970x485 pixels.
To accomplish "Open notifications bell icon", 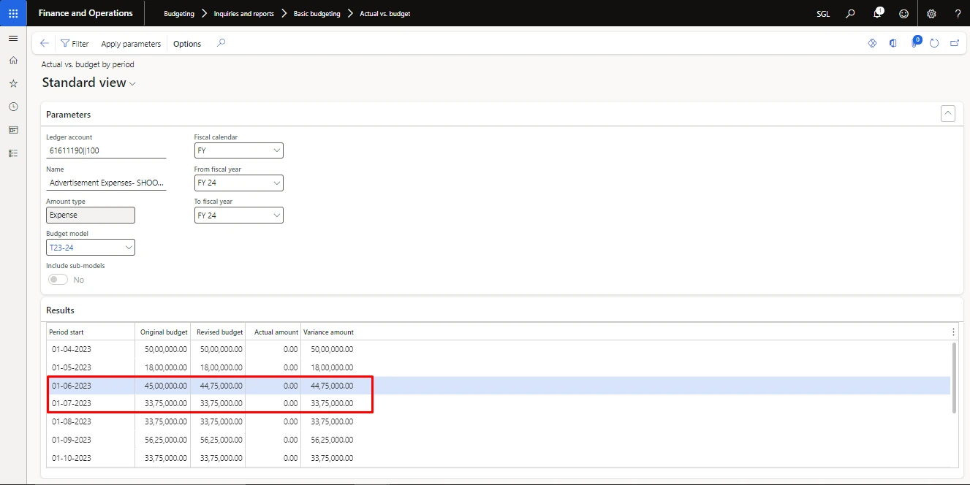I will 878,13.
